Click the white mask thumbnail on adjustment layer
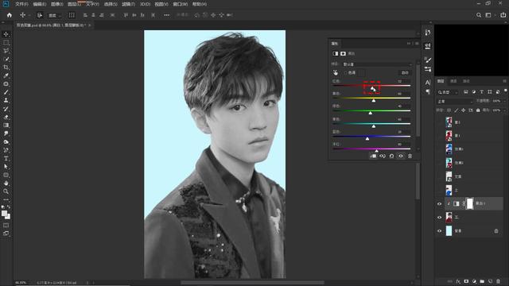 click(470, 203)
